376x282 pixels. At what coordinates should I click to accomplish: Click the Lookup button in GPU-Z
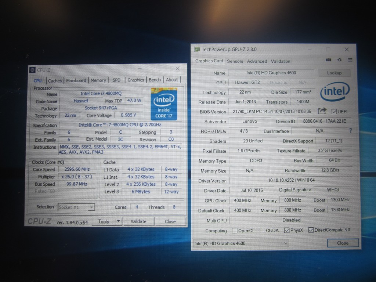[x=334, y=73]
